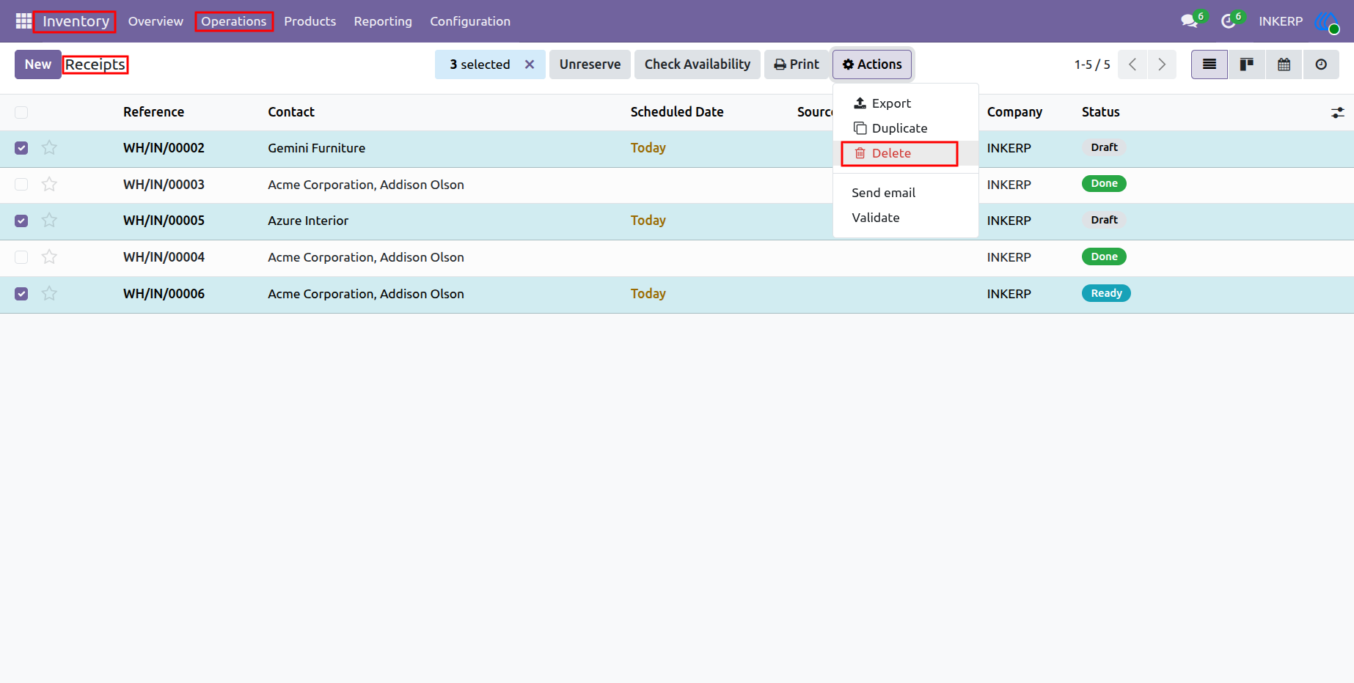This screenshot has width=1354, height=683.
Task: Open the messages conversation icon
Action: click(1190, 21)
